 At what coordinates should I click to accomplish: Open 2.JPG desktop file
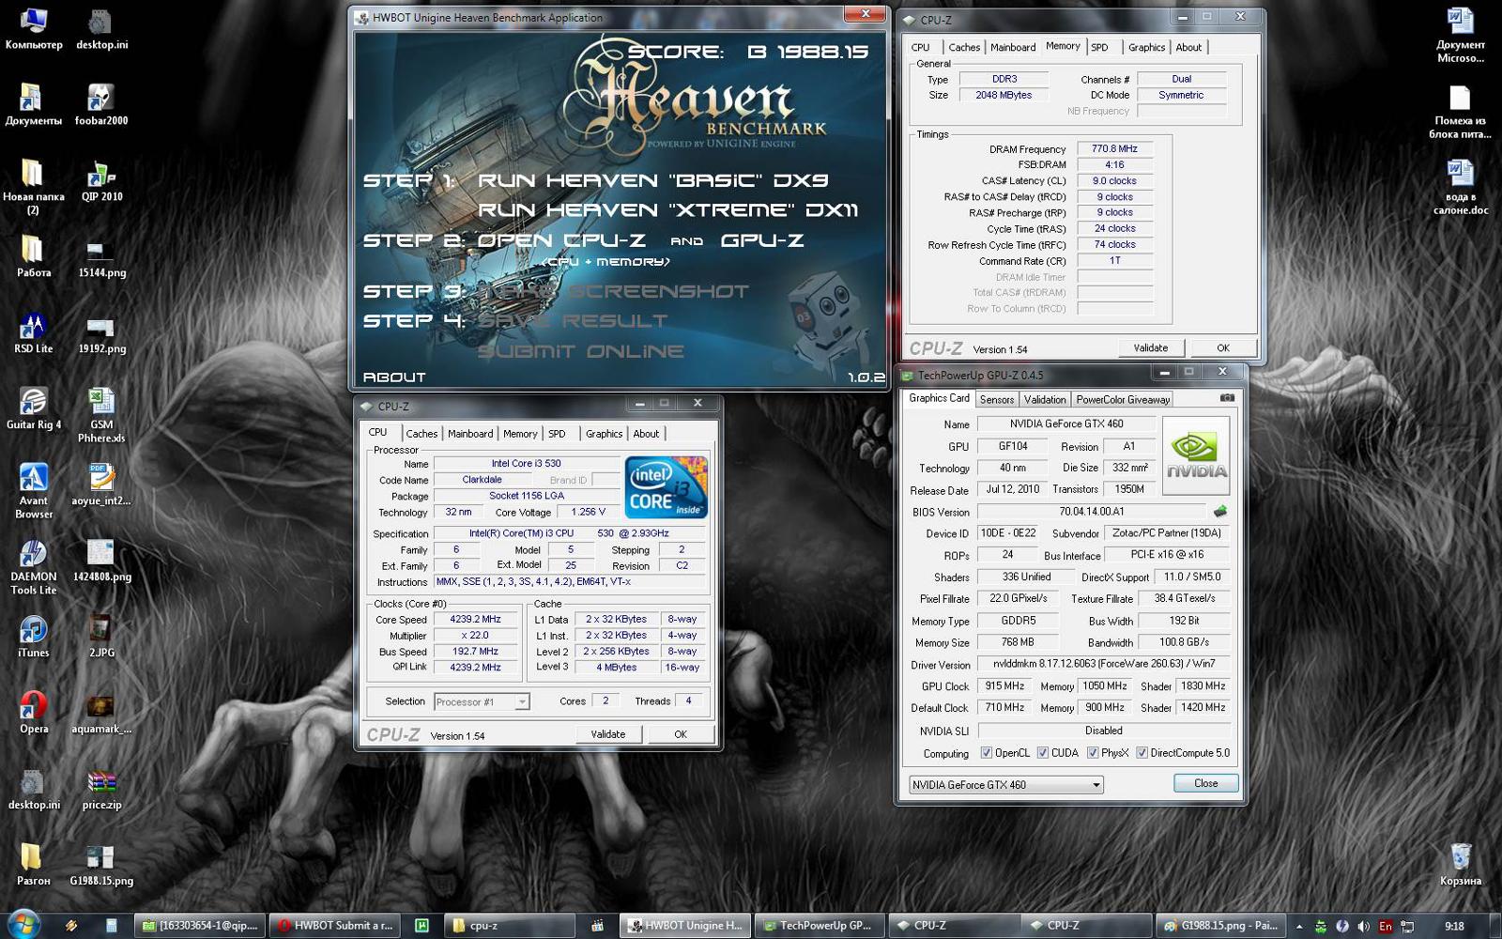click(x=101, y=636)
